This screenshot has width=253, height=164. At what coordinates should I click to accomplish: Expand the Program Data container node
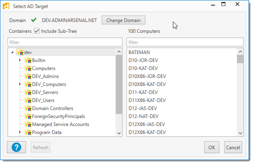[20, 132]
